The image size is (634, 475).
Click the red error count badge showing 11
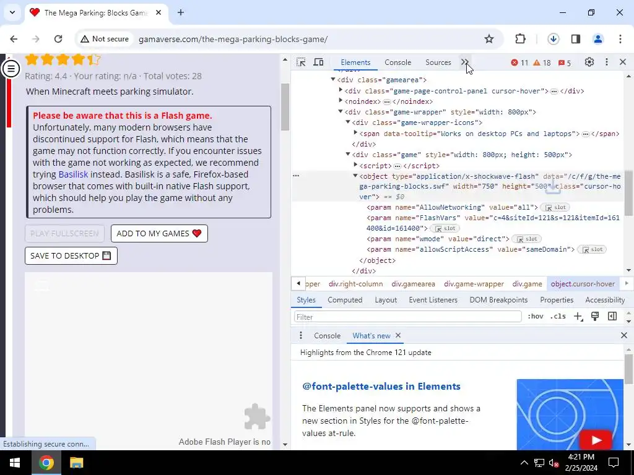(x=519, y=62)
